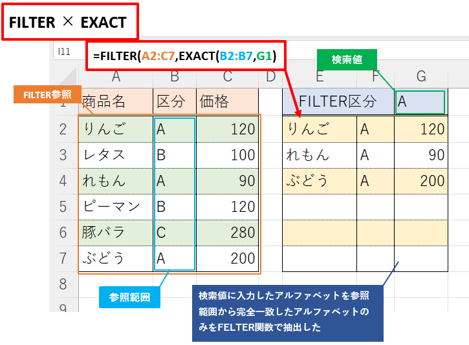Select column B header
The image size is (469, 345).
(174, 77)
